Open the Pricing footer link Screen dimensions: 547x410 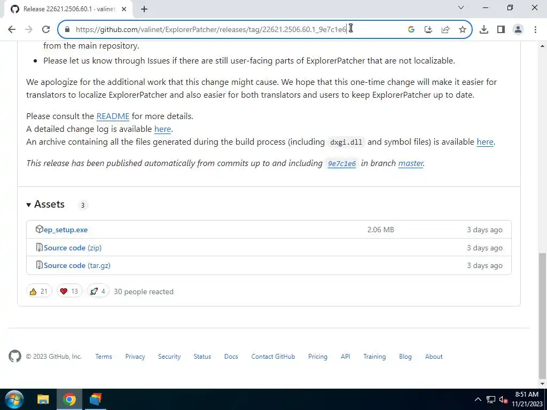pyautogui.click(x=317, y=357)
